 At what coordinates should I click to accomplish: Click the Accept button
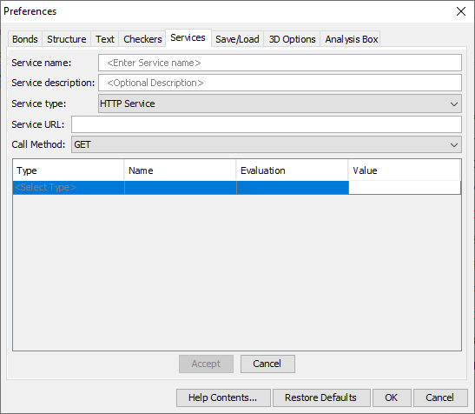[206, 364]
